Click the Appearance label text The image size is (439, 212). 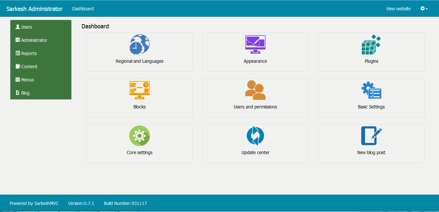tap(255, 61)
